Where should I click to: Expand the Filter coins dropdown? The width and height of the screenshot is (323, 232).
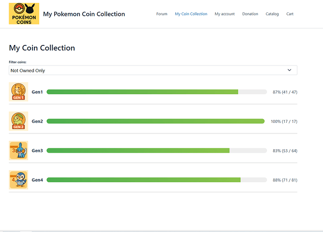click(x=153, y=70)
